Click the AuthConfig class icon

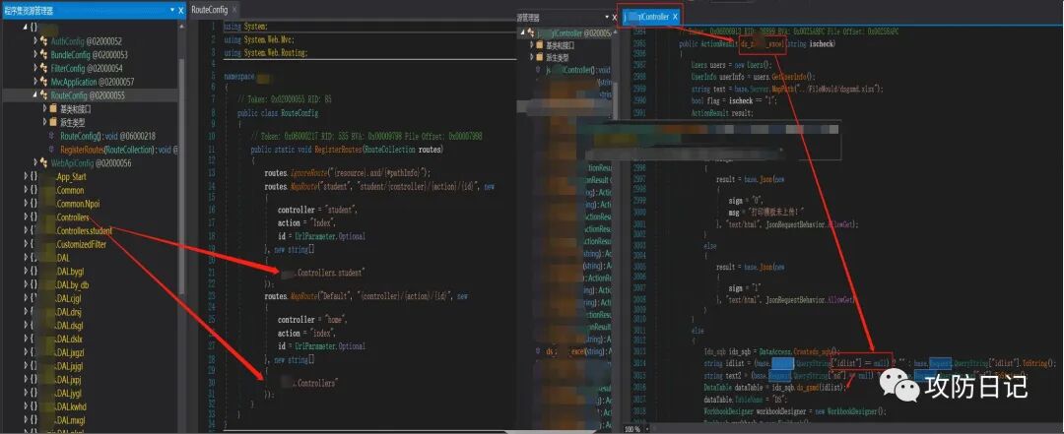tap(44, 41)
